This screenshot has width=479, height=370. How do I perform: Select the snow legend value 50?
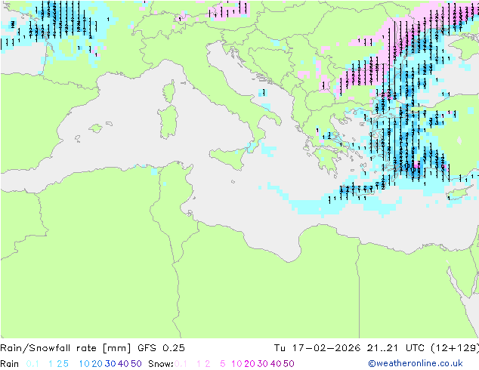[x=289, y=364]
